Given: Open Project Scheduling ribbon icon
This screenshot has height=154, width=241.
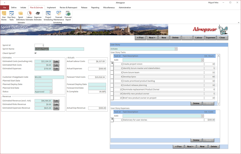Looking at the screenshot, I should [48, 16].
